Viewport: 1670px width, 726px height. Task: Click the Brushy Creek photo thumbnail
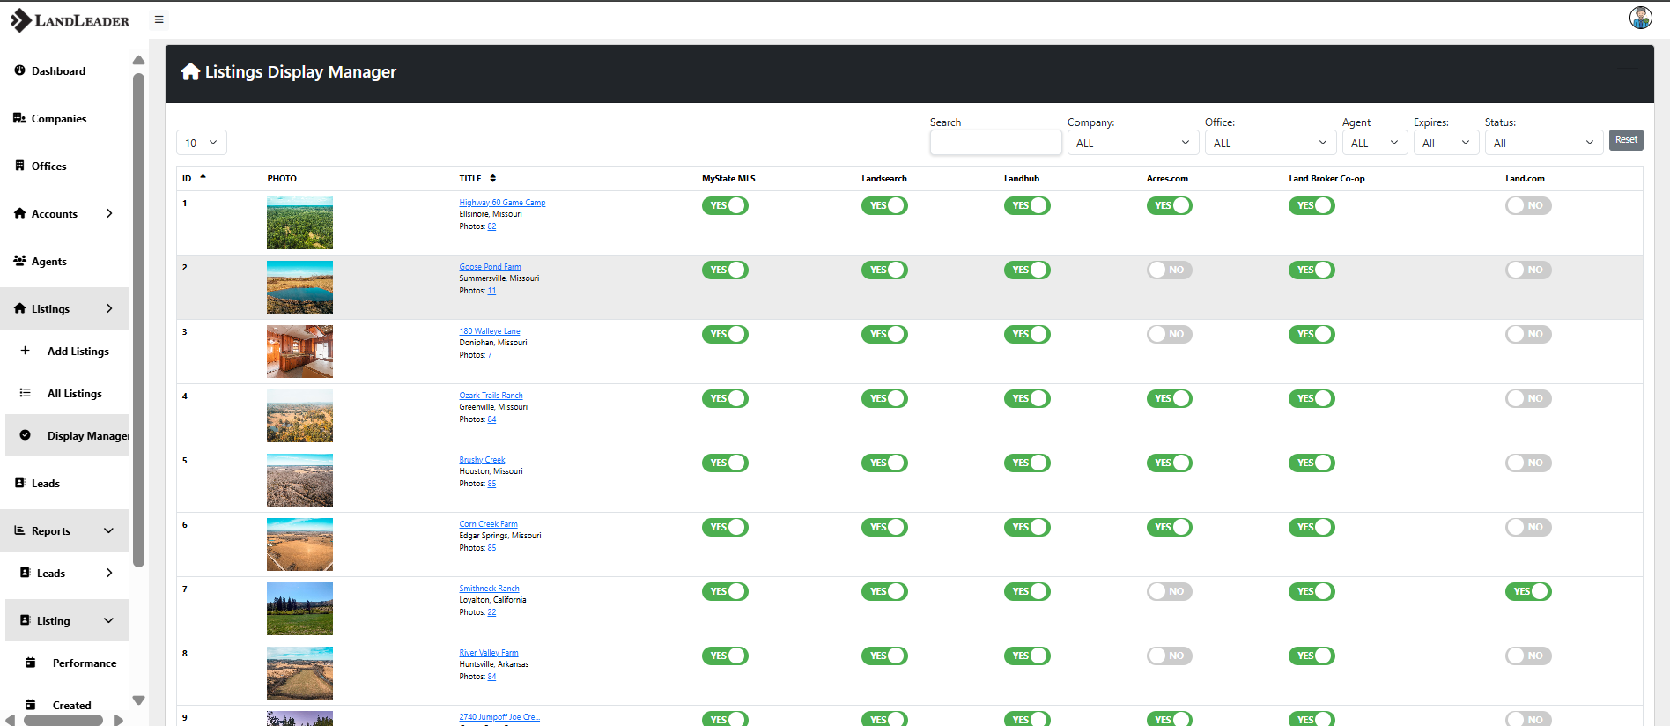[x=299, y=480]
